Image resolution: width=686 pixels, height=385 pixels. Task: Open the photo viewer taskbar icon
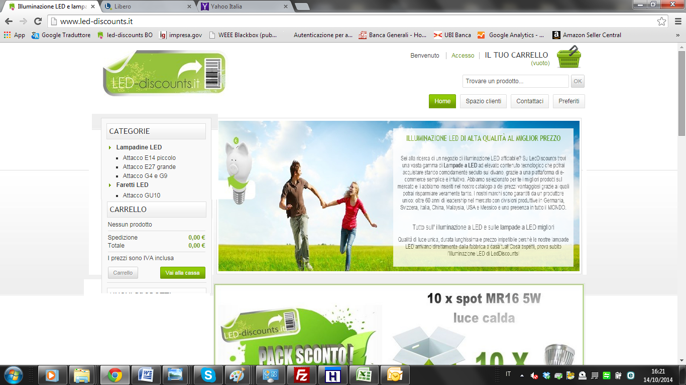[176, 375]
